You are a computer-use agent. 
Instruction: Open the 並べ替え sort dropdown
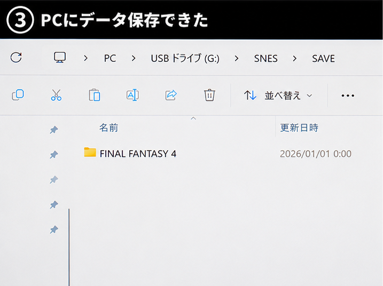pyautogui.click(x=278, y=96)
